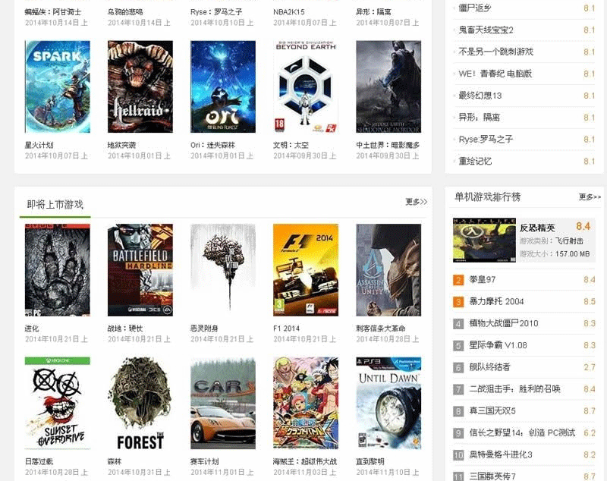Open rank 2 拳皇97 entry
607x481 pixels.
[483, 279]
